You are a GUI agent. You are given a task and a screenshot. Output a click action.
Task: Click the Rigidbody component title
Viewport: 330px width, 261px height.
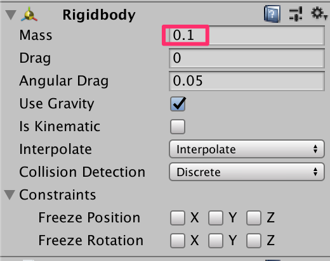coord(99,15)
